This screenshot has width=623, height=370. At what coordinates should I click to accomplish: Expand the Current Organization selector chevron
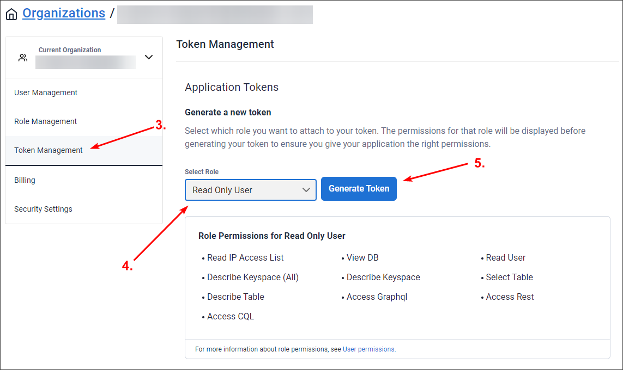(149, 57)
